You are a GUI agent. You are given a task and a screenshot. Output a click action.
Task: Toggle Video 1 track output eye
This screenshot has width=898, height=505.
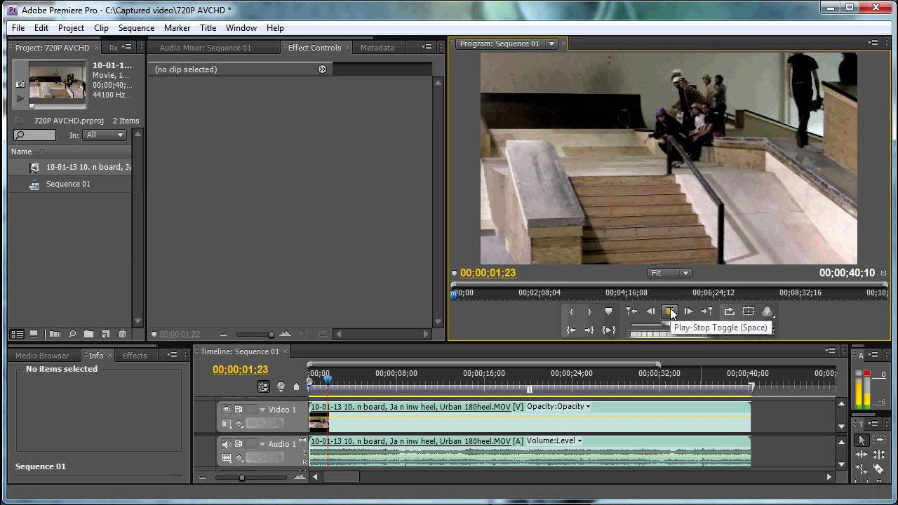click(227, 410)
